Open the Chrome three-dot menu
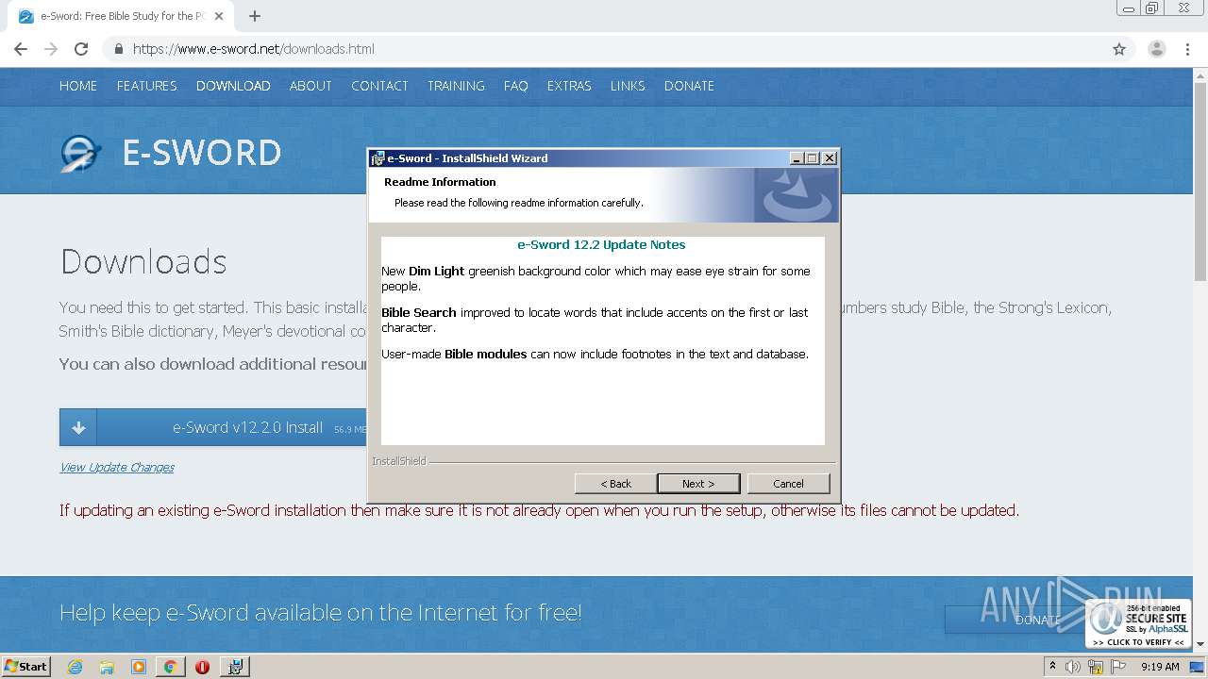The height and width of the screenshot is (679, 1208). [1187, 49]
